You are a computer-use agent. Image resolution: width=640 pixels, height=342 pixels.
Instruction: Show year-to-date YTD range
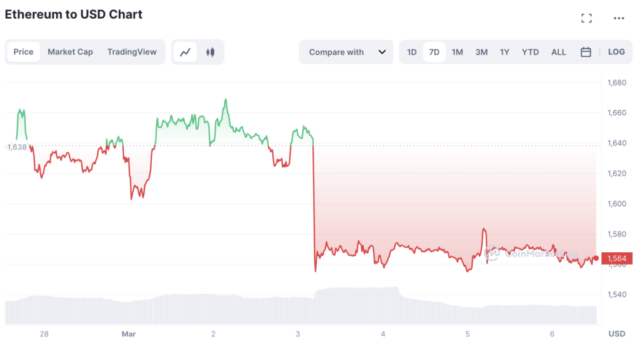(530, 52)
